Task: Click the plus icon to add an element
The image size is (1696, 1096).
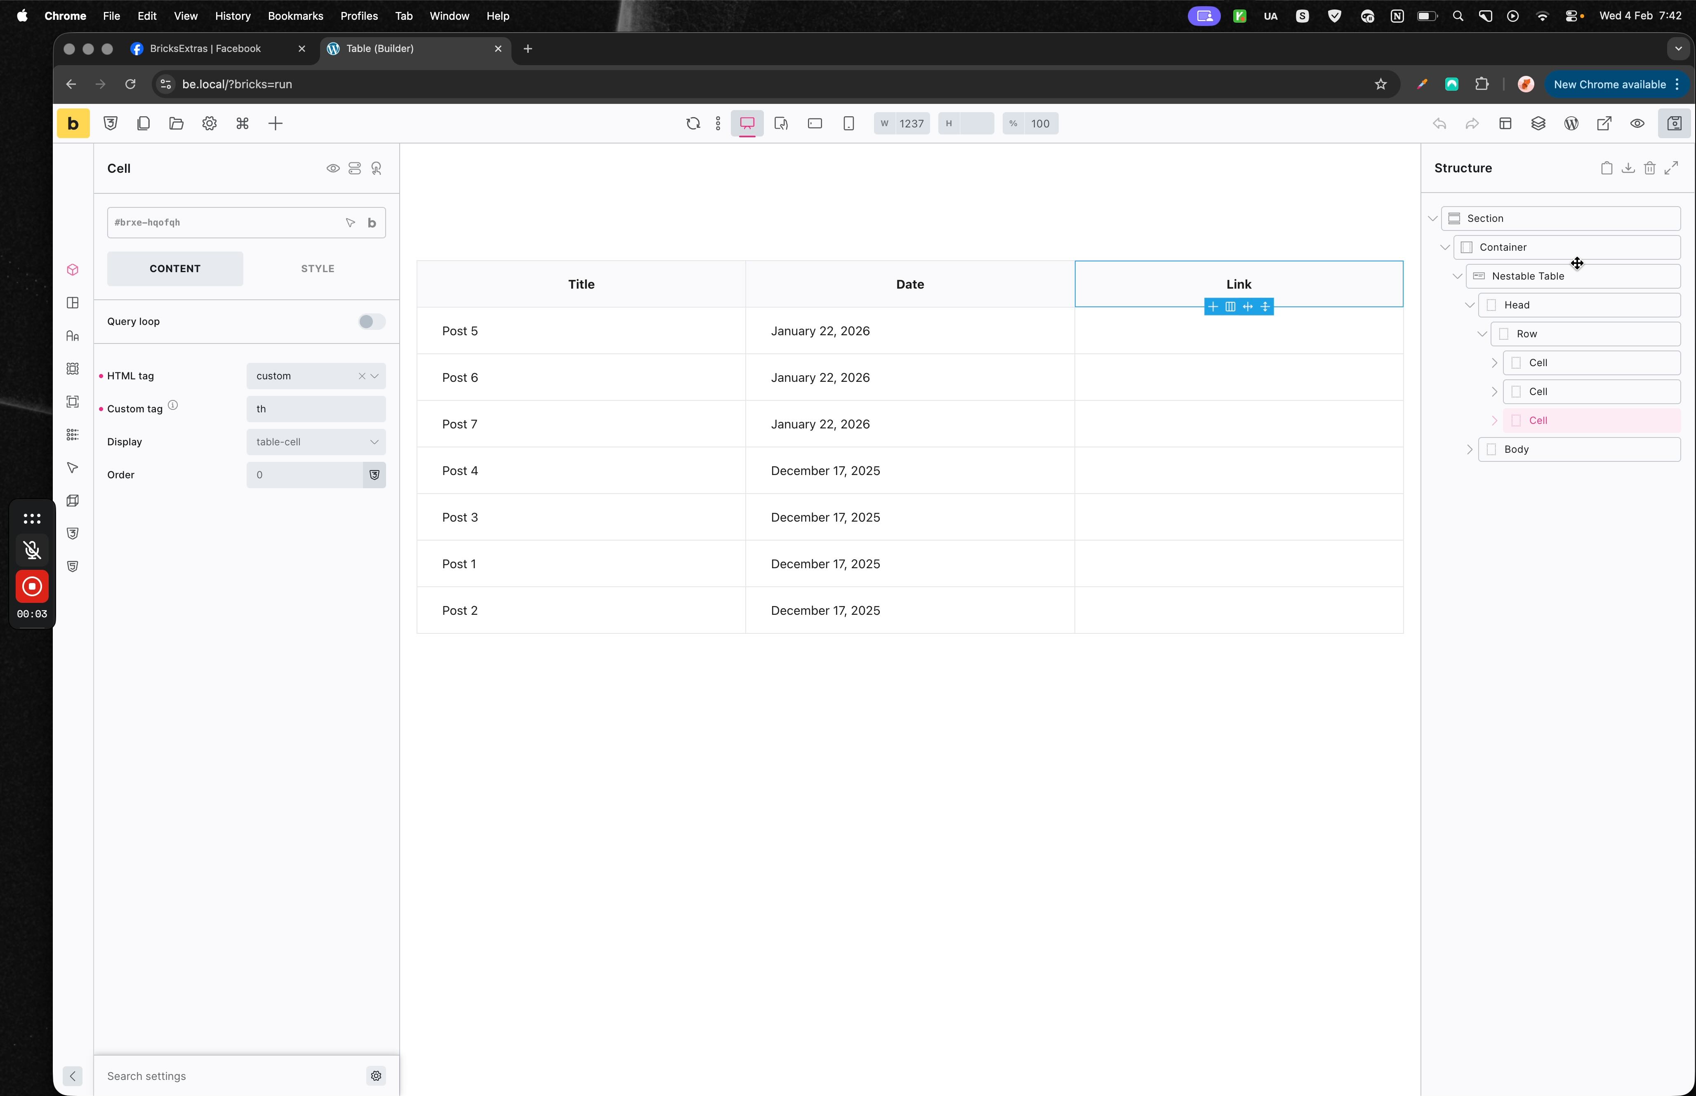Action: click(276, 123)
